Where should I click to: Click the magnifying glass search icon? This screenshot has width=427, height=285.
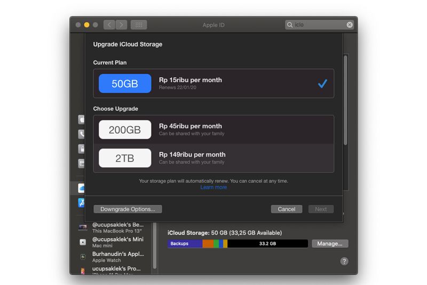tap(290, 25)
